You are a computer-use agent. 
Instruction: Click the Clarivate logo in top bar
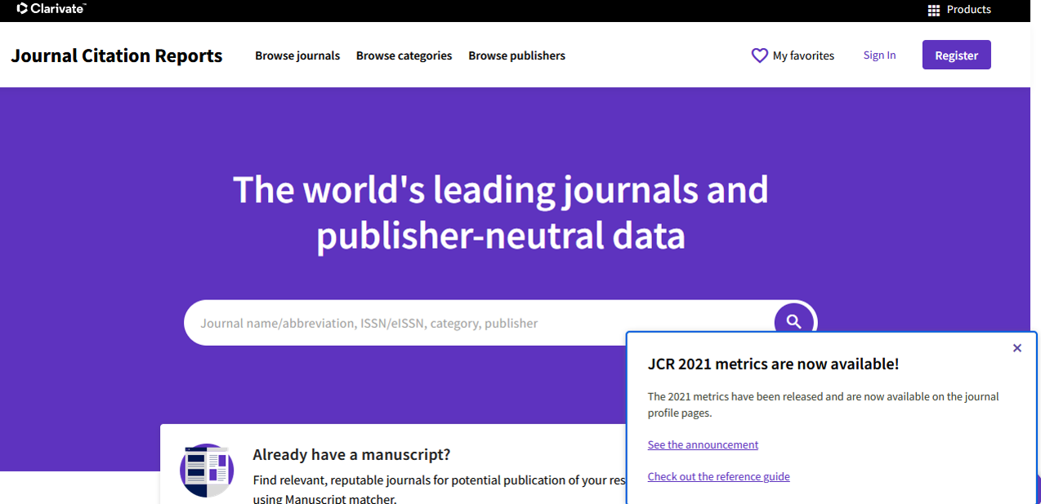51,9
